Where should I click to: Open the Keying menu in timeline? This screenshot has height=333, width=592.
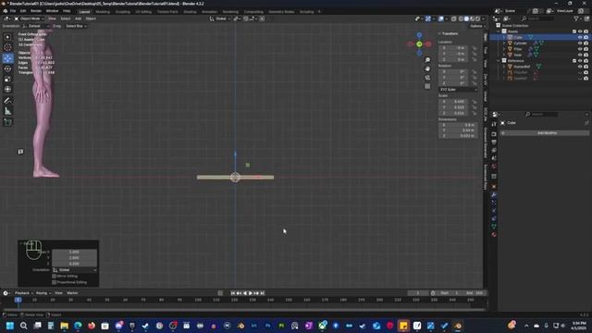[43, 293]
